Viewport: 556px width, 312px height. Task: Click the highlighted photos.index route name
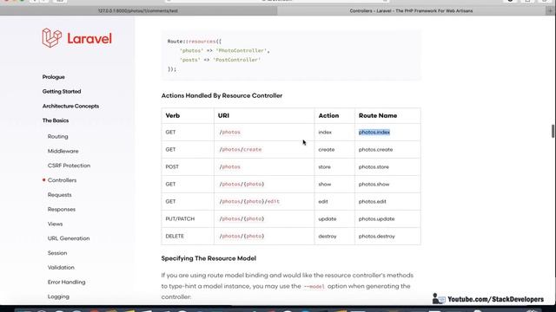tap(374, 133)
